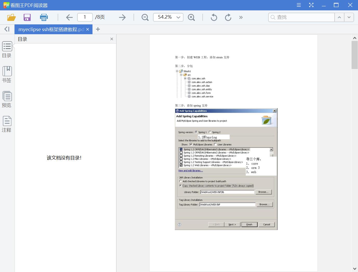Find the previous search result

click(339, 17)
